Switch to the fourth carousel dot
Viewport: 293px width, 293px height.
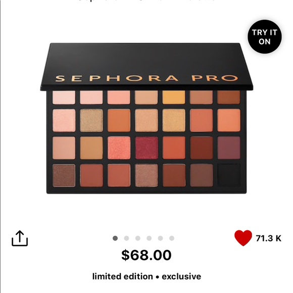click(149, 238)
